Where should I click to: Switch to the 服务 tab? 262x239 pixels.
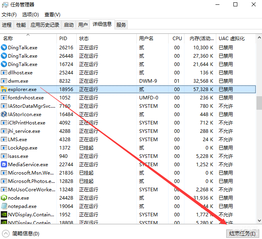(x=121, y=25)
